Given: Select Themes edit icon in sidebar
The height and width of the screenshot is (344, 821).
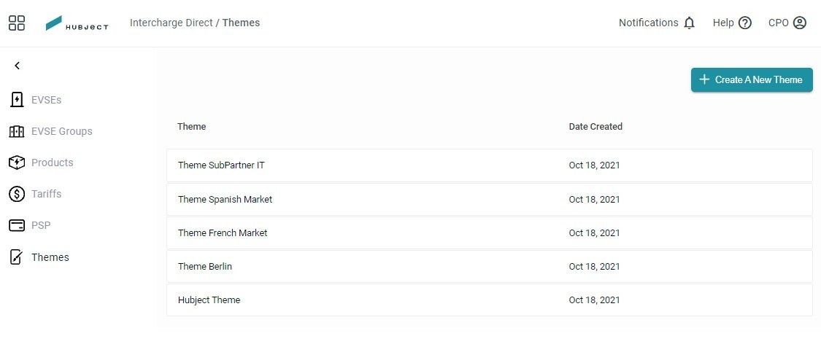Looking at the screenshot, I should coord(17,257).
